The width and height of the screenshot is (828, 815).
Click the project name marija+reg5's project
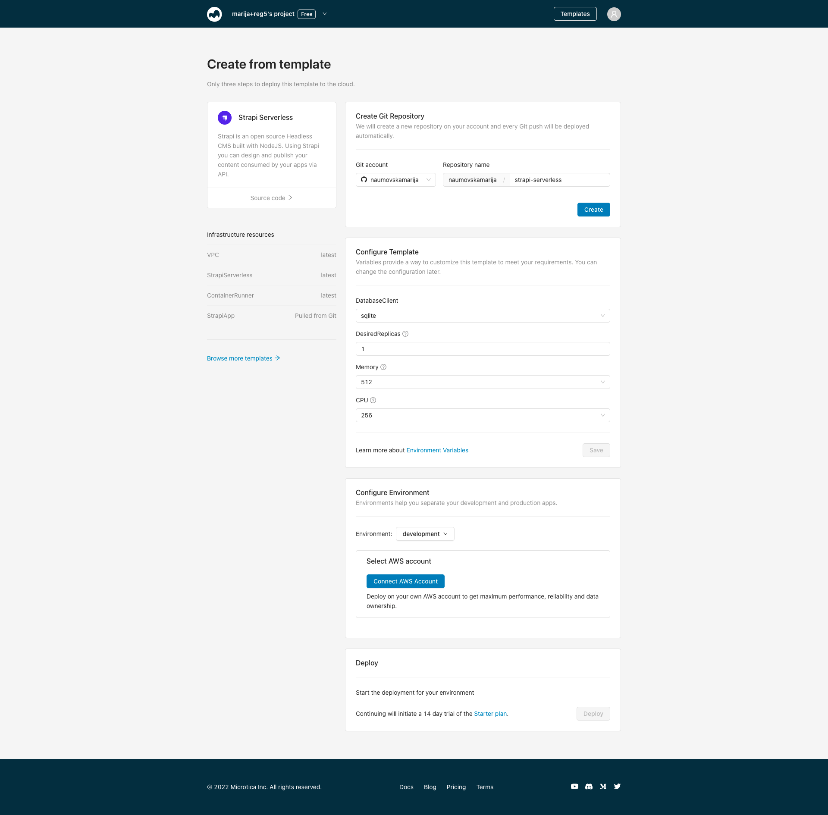[x=263, y=14]
